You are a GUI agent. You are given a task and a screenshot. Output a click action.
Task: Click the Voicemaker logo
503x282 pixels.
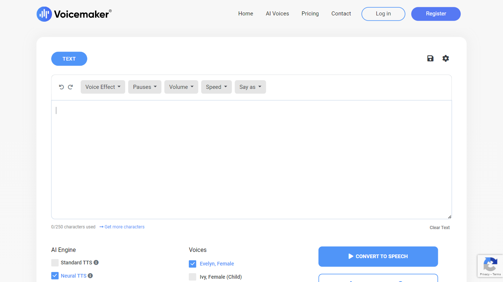[x=74, y=14]
